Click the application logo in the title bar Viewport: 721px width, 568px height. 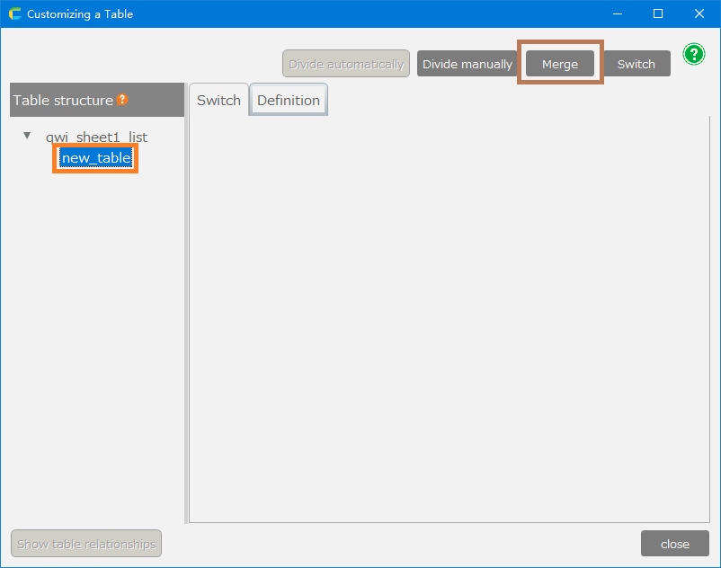(x=14, y=13)
